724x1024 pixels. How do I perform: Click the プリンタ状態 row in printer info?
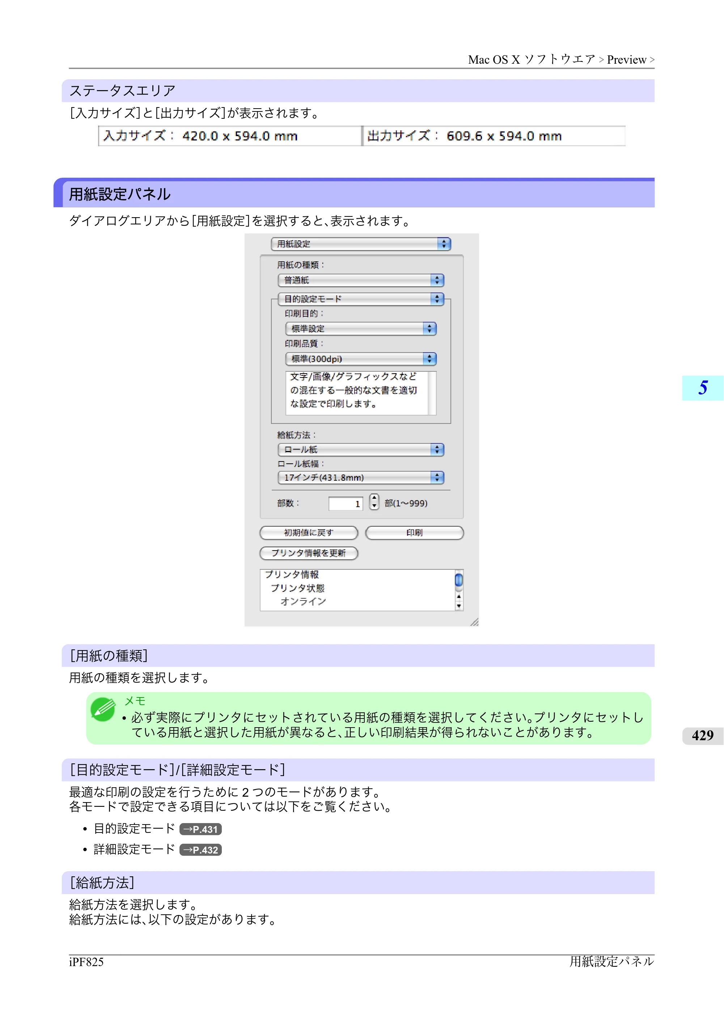(297, 588)
